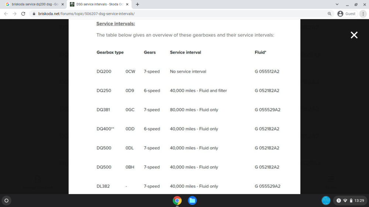
Task: Go forward to the next page
Action: [x=15, y=14]
